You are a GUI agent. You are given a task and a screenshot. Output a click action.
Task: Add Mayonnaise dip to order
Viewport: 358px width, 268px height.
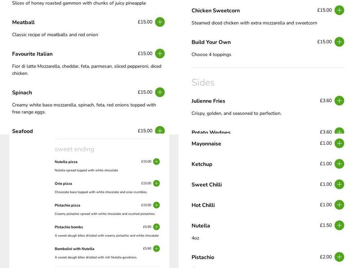(339, 143)
